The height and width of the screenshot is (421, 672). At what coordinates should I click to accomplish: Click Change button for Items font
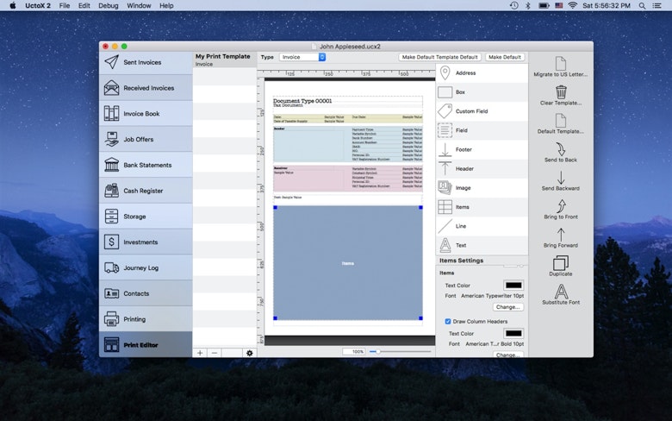pos(507,307)
